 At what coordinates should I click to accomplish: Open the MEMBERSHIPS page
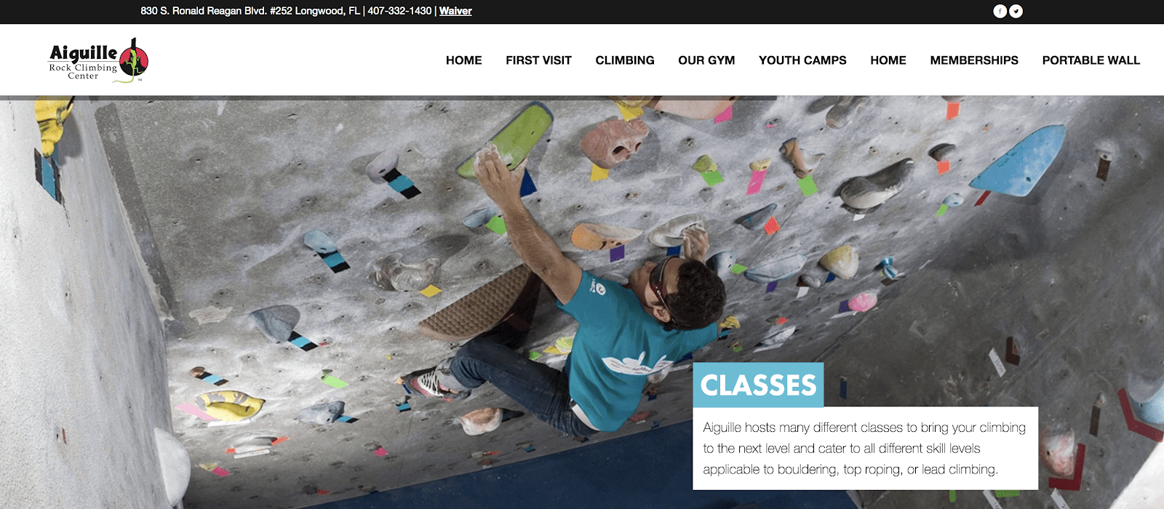974,60
